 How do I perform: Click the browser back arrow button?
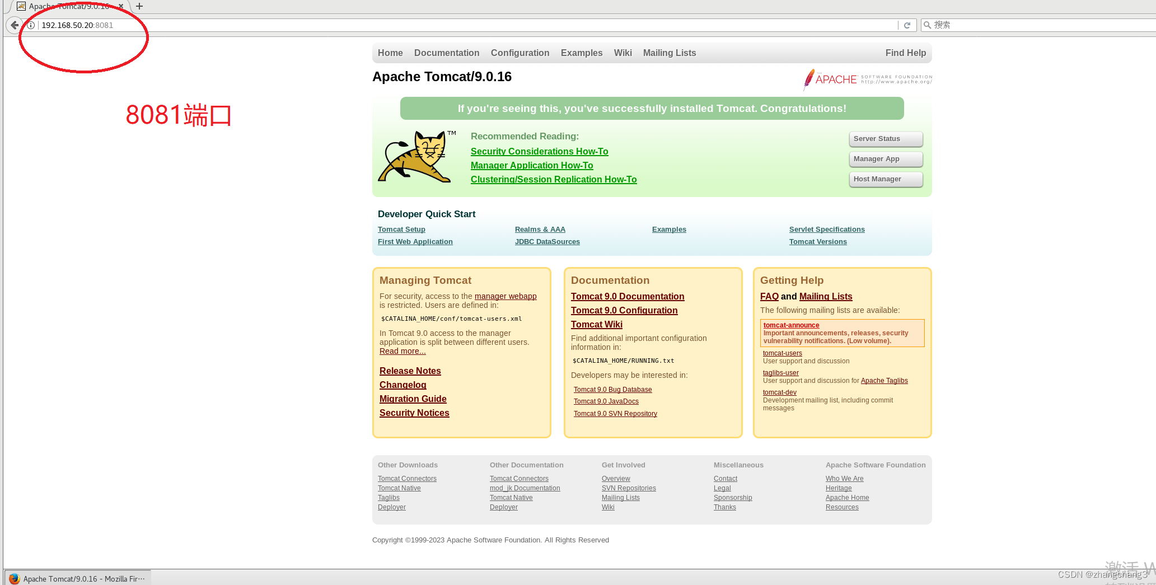[15, 25]
